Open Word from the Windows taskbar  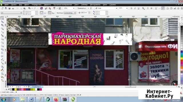[x=31, y=99]
